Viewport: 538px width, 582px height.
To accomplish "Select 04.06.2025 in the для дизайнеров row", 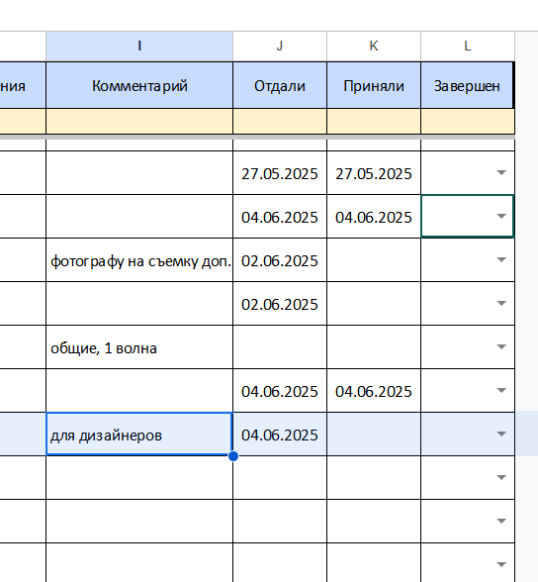I will tap(280, 435).
